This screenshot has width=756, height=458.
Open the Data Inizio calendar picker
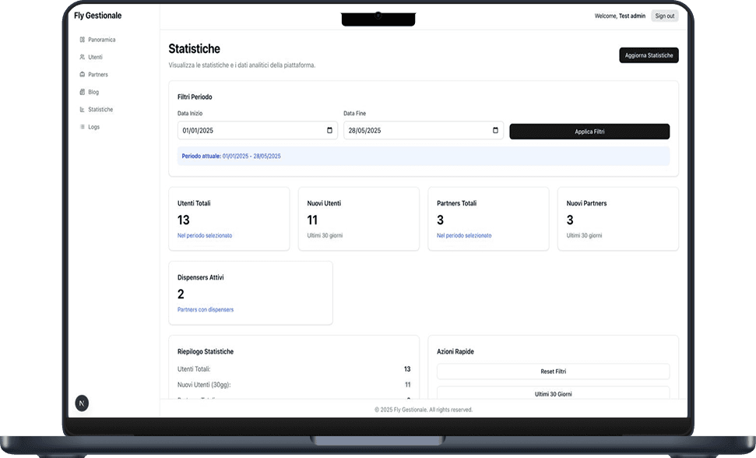click(329, 131)
